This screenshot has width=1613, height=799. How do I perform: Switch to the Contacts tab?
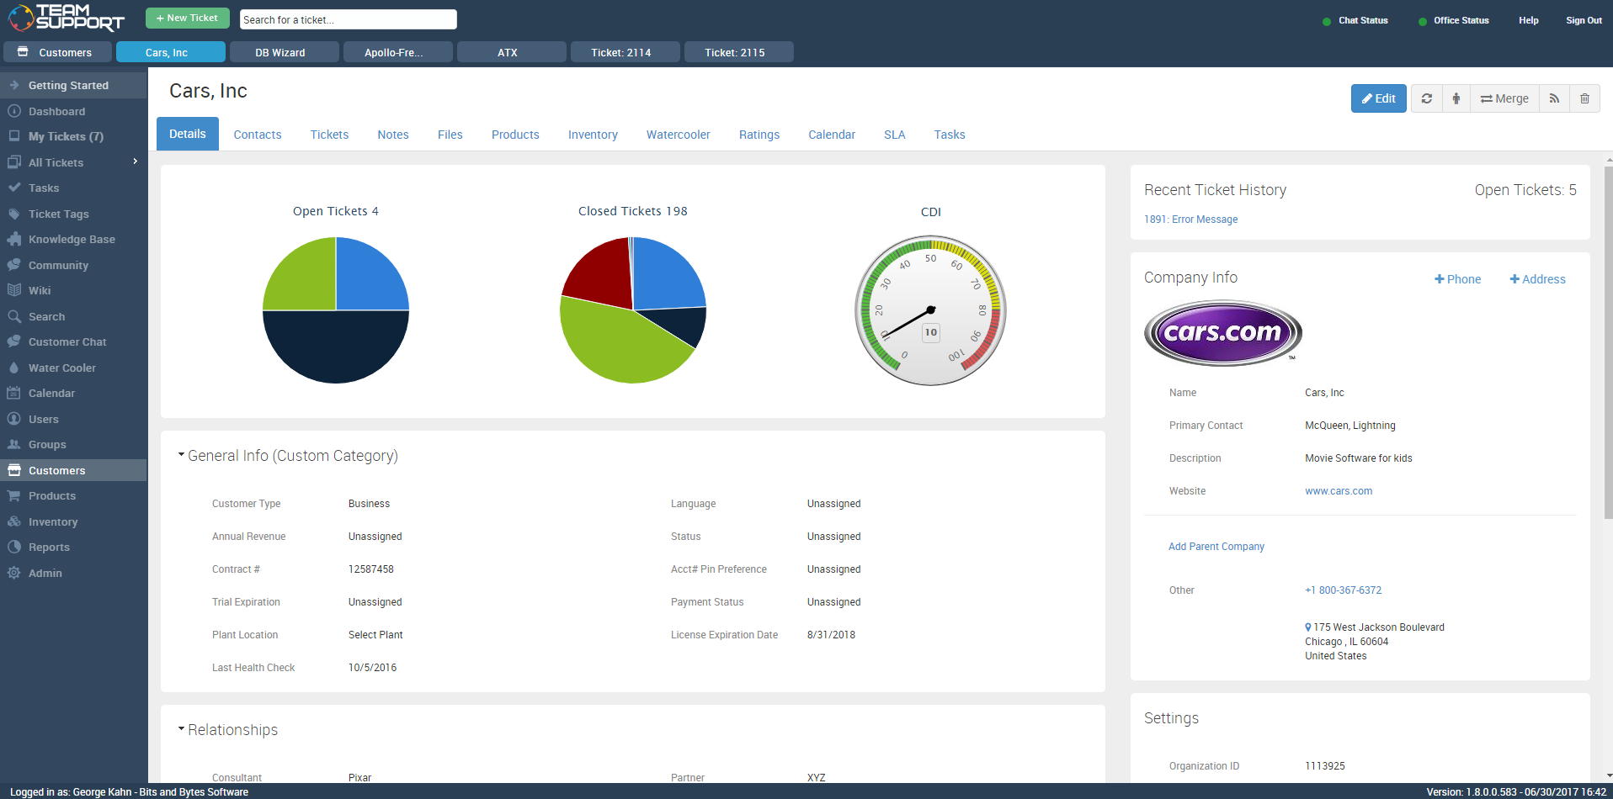257,135
